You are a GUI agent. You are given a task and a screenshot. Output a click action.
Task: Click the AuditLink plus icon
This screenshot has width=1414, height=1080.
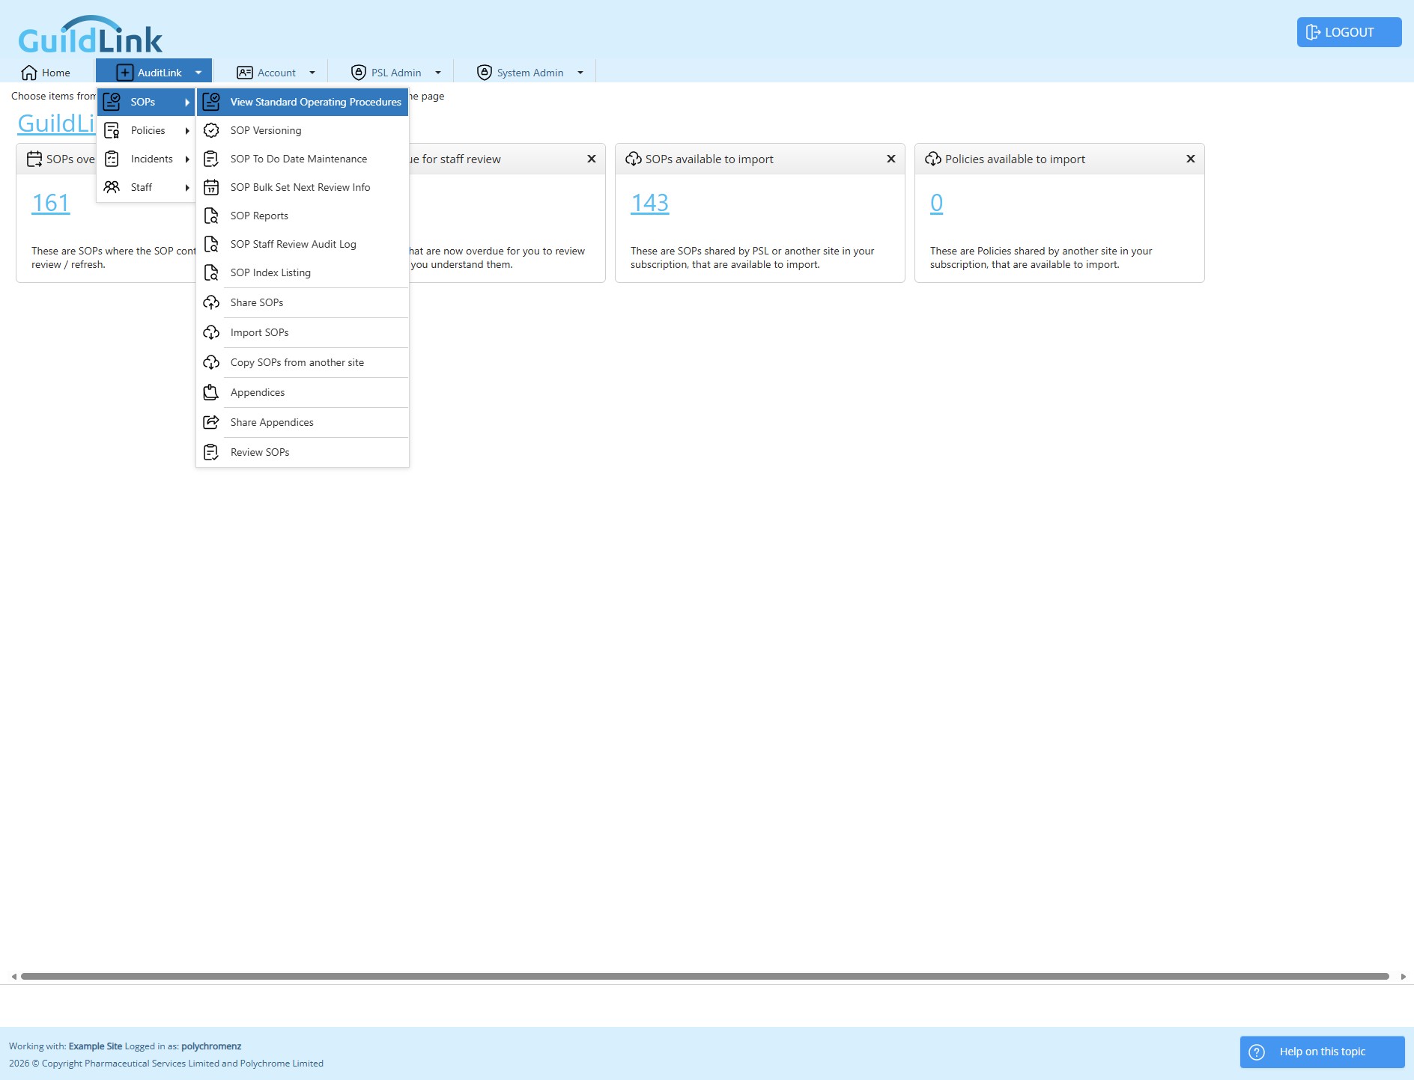tap(125, 73)
